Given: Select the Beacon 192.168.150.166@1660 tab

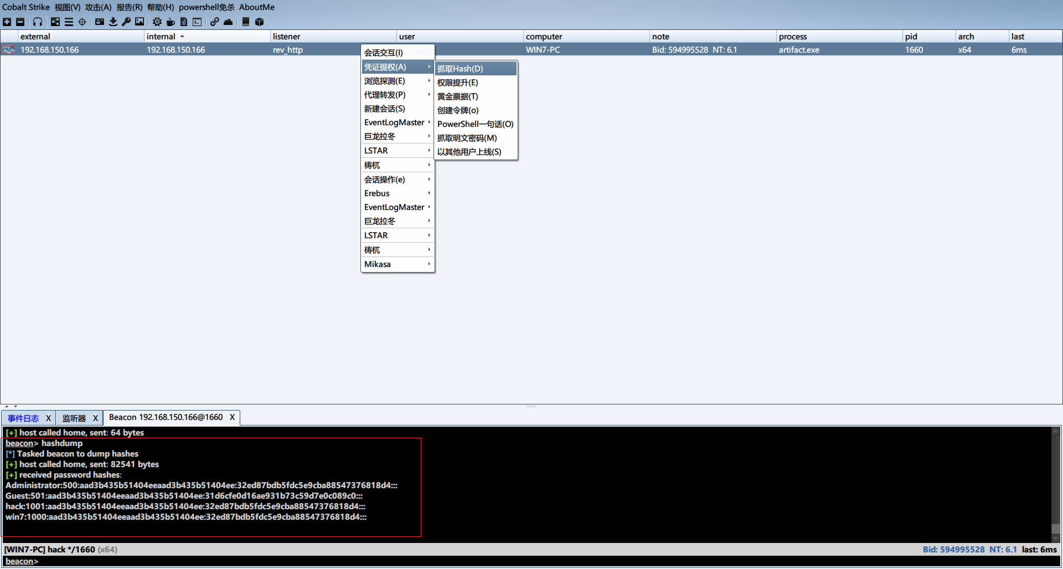Looking at the screenshot, I should [166, 417].
